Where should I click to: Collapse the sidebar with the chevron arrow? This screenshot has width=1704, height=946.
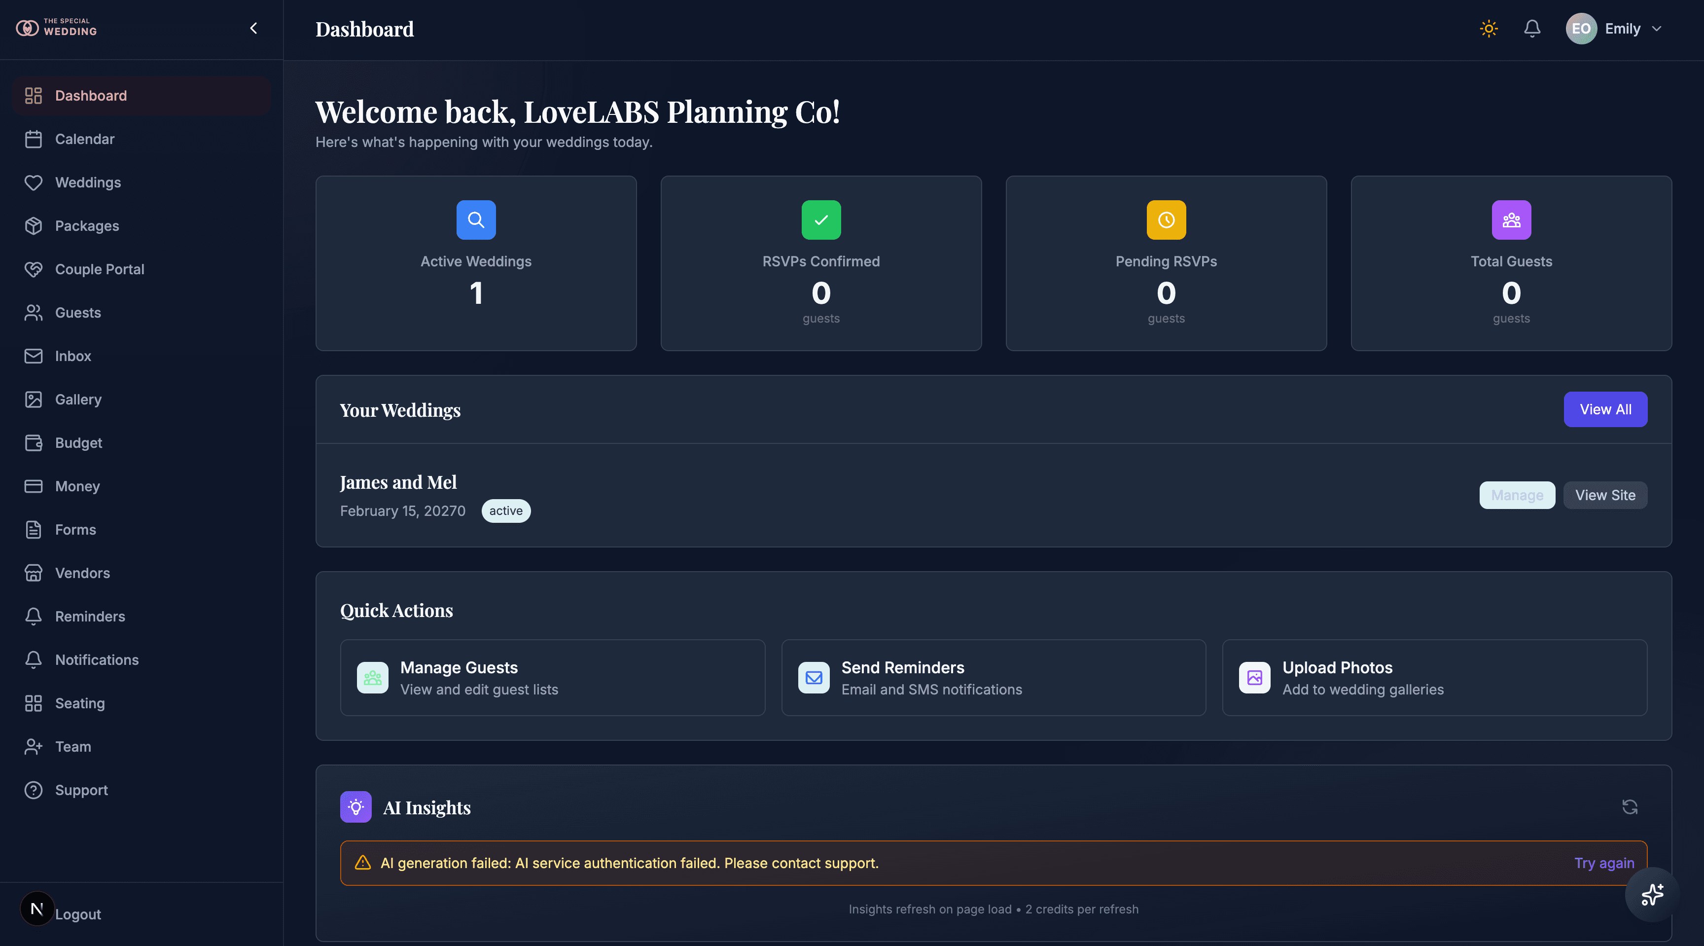(x=253, y=28)
